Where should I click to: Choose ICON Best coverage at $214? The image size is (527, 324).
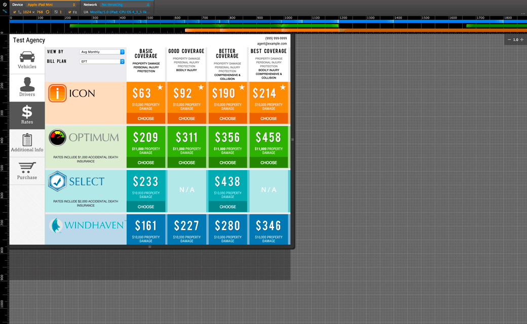pos(269,118)
